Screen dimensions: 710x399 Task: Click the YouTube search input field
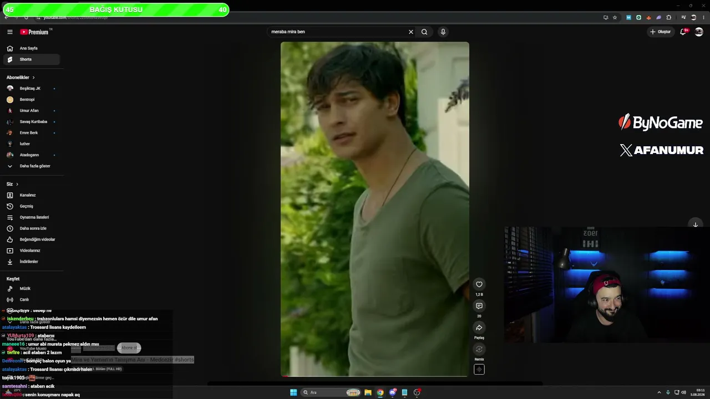(x=337, y=32)
